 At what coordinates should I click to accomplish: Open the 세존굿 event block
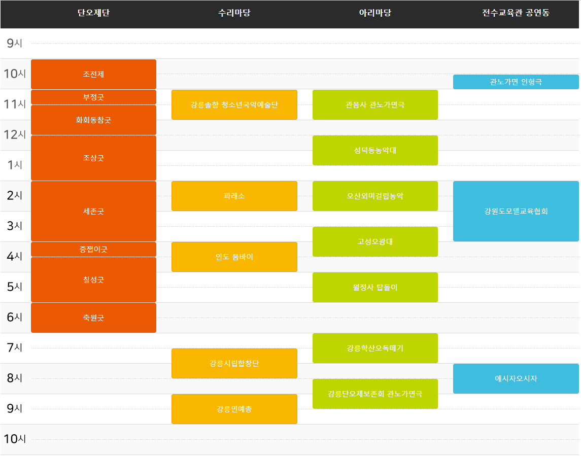(x=93, y=211)
